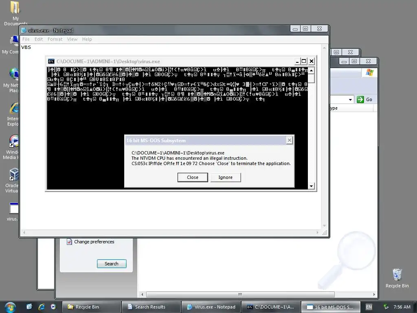Maximize the rear Explorer window with Go button
The width and height of the screenshot is (417, 313).
pyautogui.click(x=354, y=62)
